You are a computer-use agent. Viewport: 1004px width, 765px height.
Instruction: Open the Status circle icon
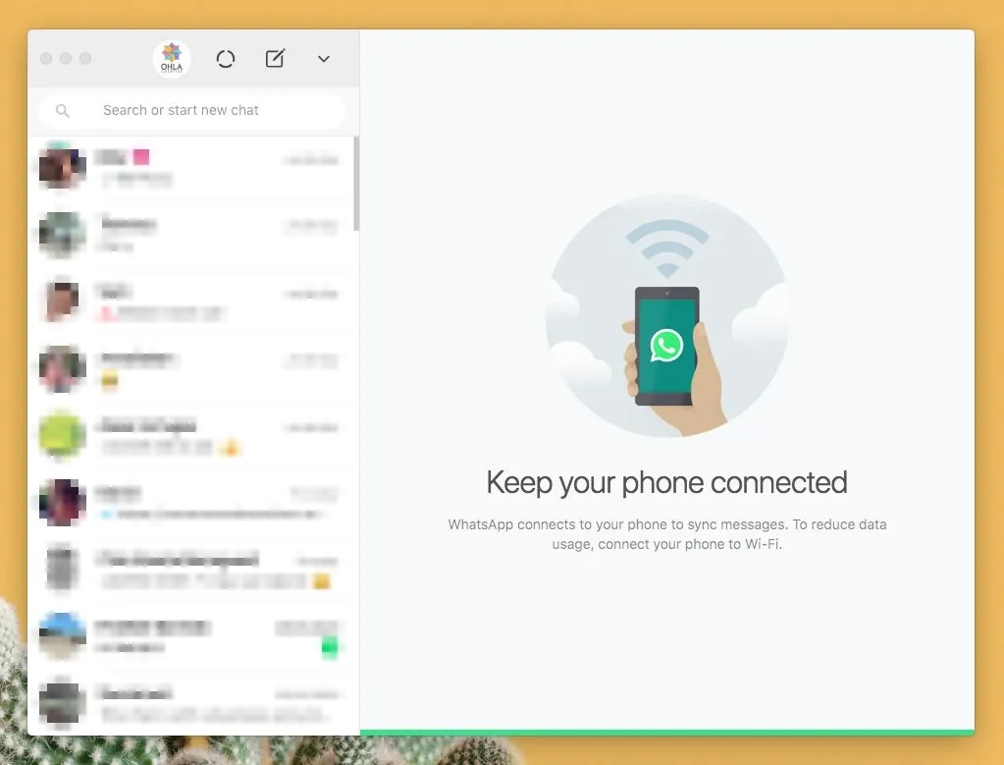(226, 59)
